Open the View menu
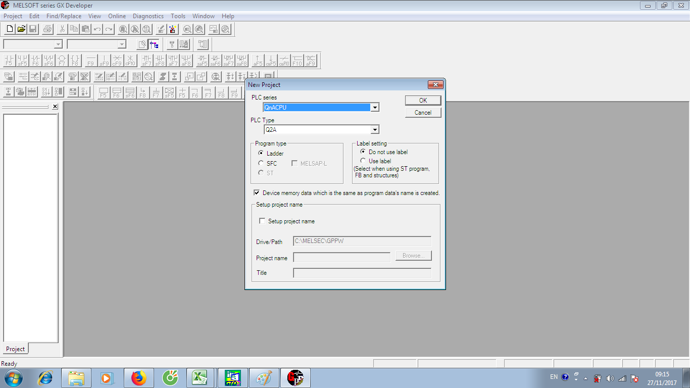Screen dimensions: 690x388 [x=95, y=16]
